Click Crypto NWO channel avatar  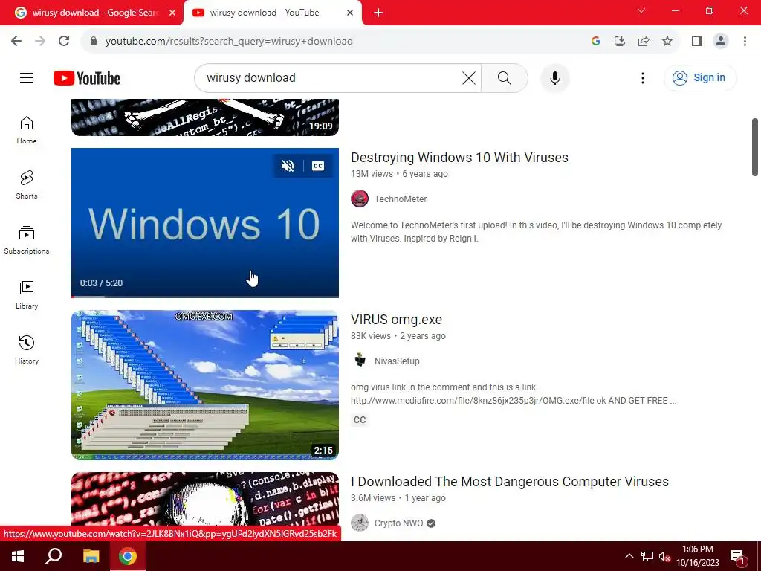(360, 523)
